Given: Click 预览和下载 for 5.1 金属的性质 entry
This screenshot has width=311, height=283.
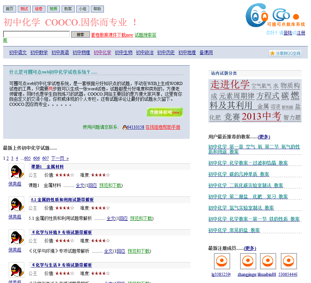Looking at the screenshot, I should [141, 218].
